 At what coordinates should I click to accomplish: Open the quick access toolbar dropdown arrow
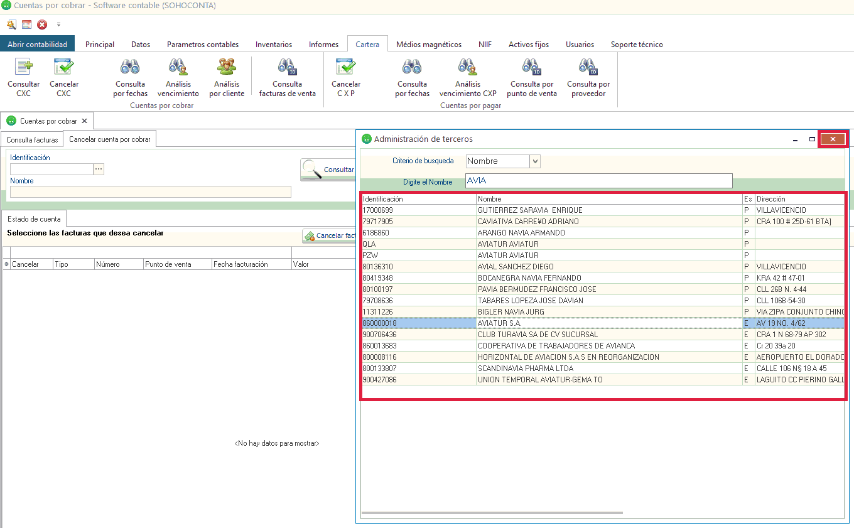[58, 25]
